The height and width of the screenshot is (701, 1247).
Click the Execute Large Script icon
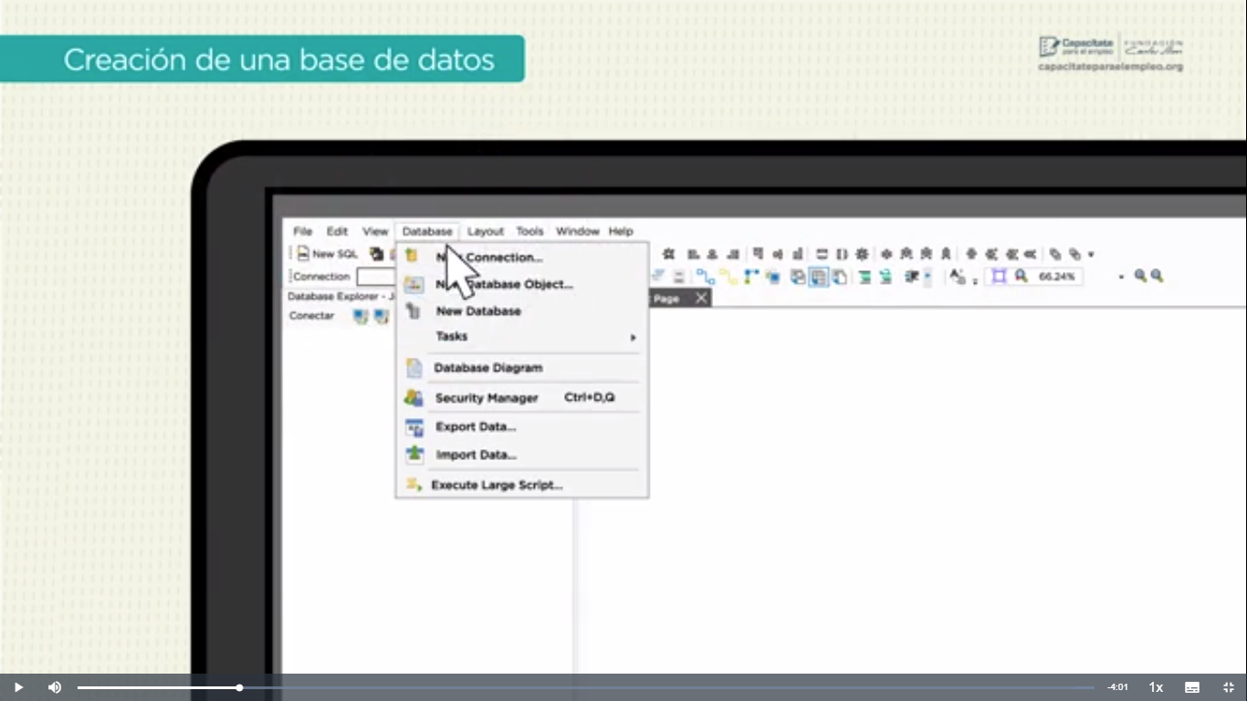pos(414,485)
